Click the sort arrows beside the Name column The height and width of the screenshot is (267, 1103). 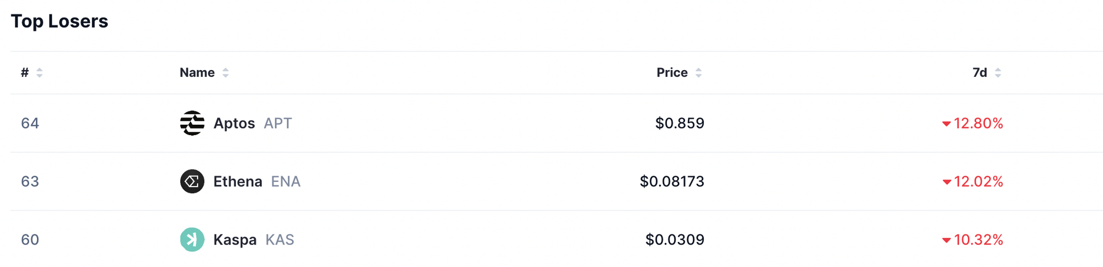coord(226,73)
